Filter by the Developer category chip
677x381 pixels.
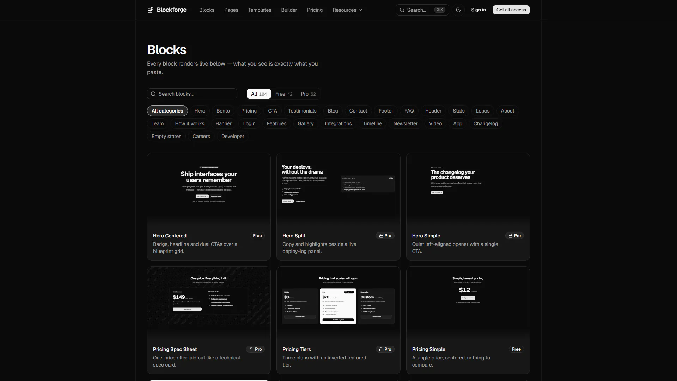pyautogui.click(x=233, y=136)
